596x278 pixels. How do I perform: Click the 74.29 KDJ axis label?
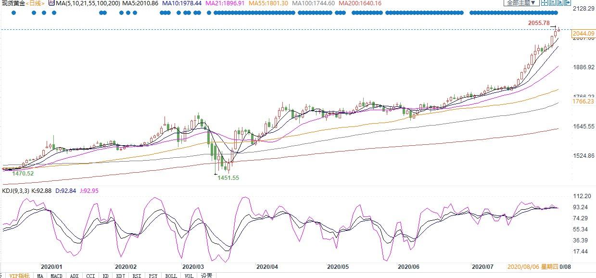coord(581,218)
